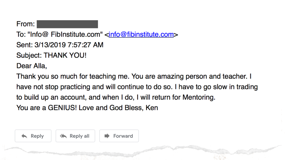Click the "Dear Alla," greeting
Screen dimensions: 285x160
click(32, 66)
